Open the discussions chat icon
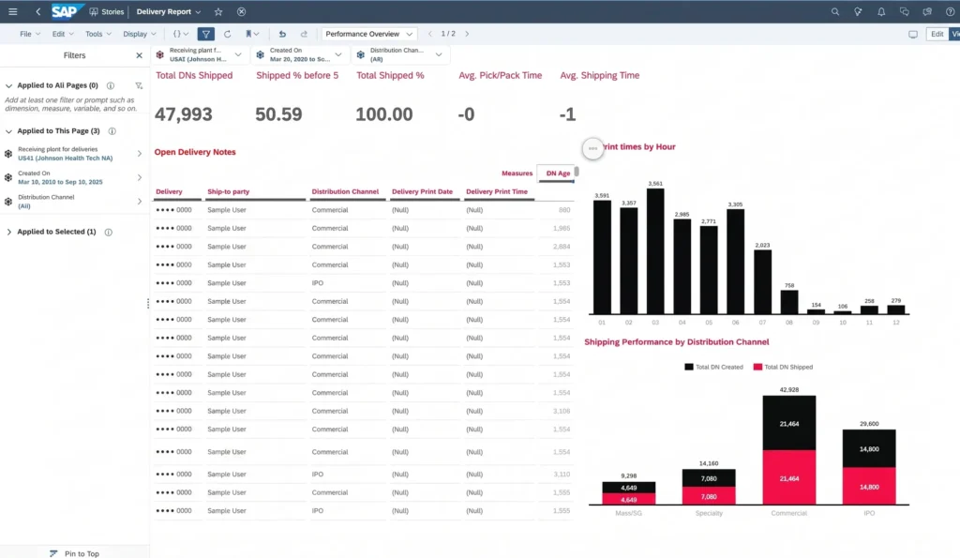Image resolution: width=960 pixels, height=558 pixels. tap(905, 11)
